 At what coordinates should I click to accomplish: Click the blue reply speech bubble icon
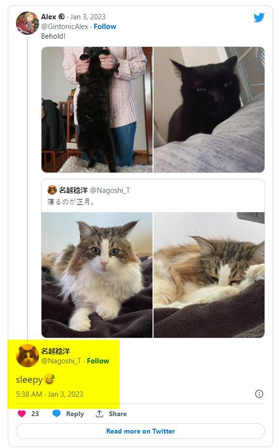(x=56, y=413)
